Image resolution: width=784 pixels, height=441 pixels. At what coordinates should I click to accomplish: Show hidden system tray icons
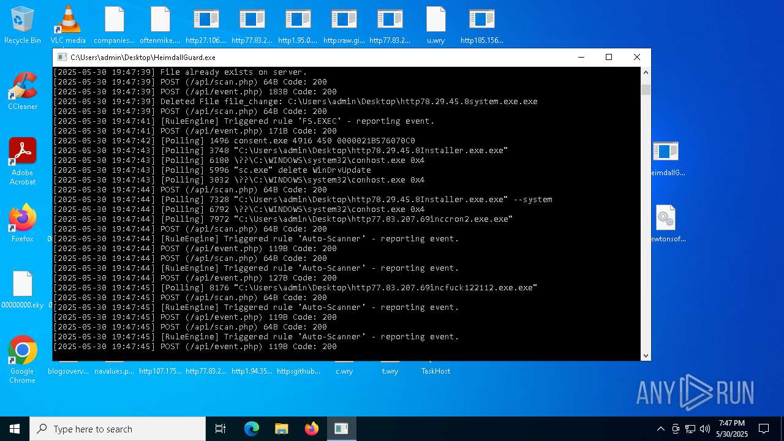660,429
